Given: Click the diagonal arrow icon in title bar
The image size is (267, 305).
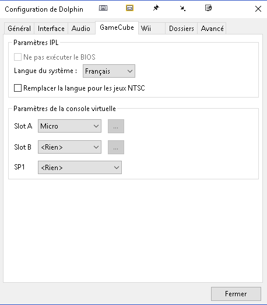Looking at the screenshot, I should pos(182,8).
